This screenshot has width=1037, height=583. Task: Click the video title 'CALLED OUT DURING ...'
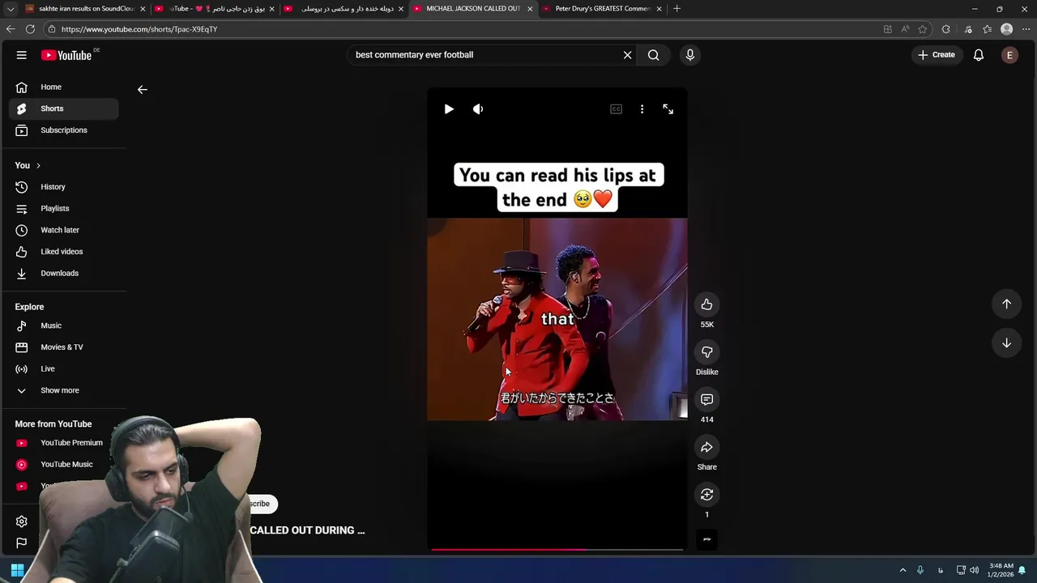(x=307, y=530)
